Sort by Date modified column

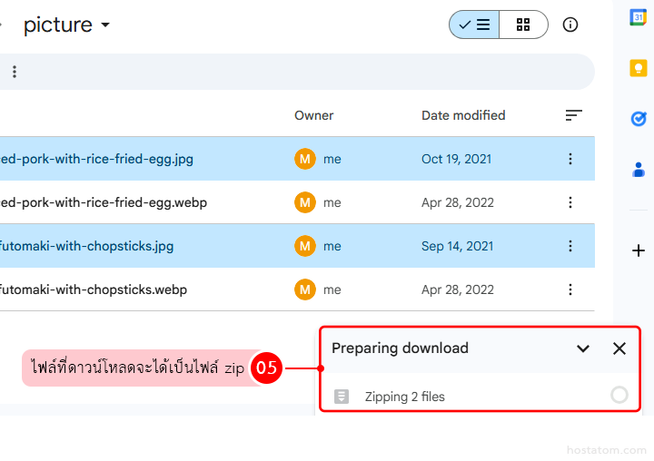(463, 115)
